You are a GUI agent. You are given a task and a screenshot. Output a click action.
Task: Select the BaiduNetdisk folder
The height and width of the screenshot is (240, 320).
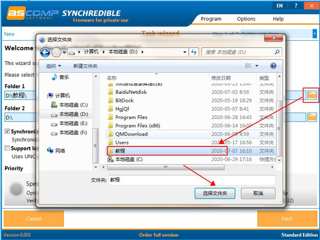[191, 92]
